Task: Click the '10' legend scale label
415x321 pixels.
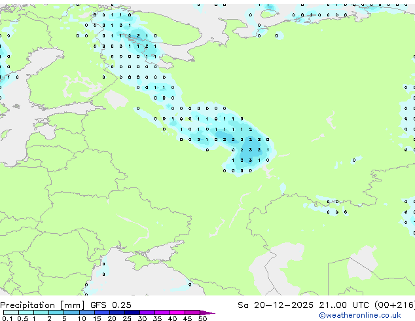Action: click(82, 318)
